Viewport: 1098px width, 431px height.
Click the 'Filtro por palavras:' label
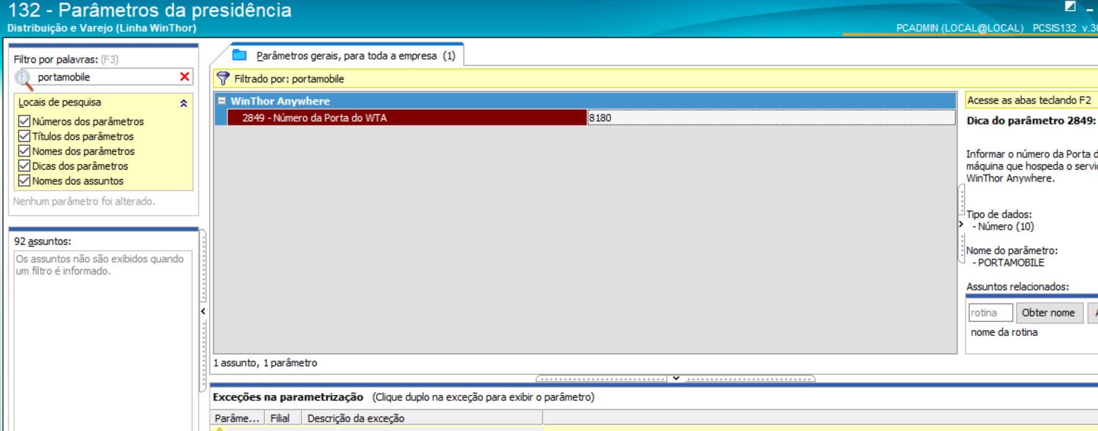pyautogui.click(x=56, y=59)
